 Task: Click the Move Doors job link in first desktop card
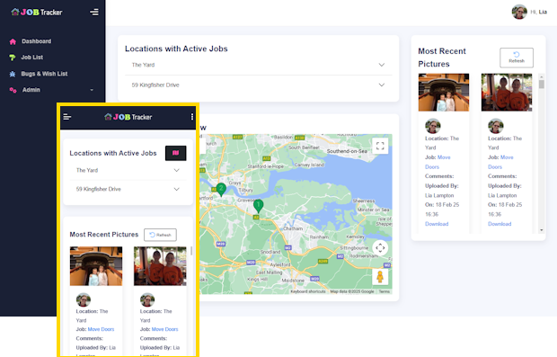pyautogui.click(x=438, y=162)
